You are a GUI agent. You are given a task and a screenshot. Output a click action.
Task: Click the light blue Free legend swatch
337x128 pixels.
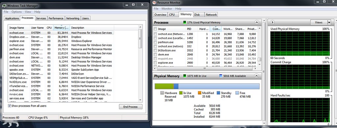[237, 93]
